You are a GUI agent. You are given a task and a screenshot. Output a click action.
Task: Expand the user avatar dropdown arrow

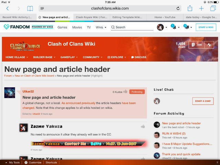[166, 27]
